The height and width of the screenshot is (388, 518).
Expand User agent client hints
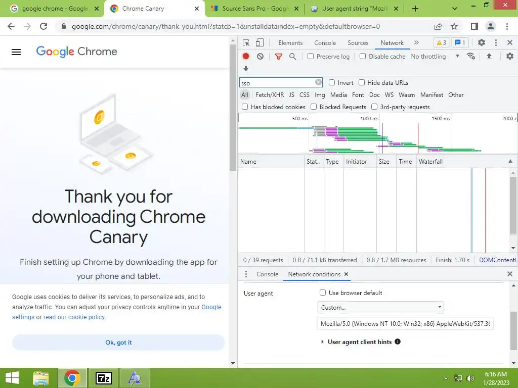pyautogui.click(x=322, y=342)
